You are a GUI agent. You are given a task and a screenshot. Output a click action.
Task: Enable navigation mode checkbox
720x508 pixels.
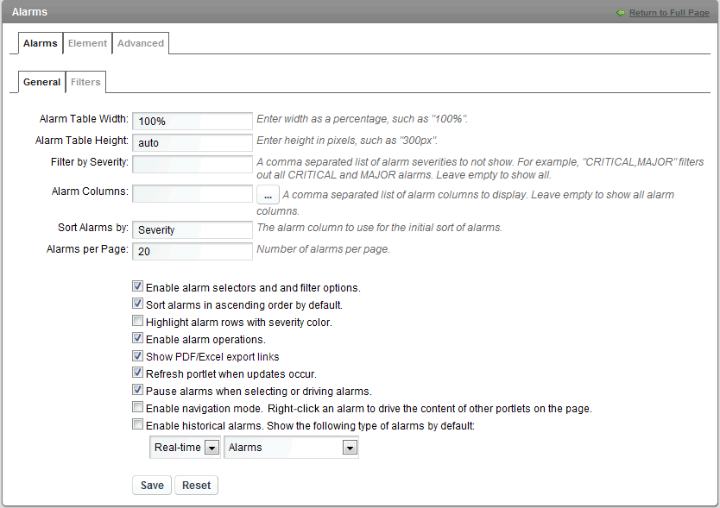(x=138, y=407)
